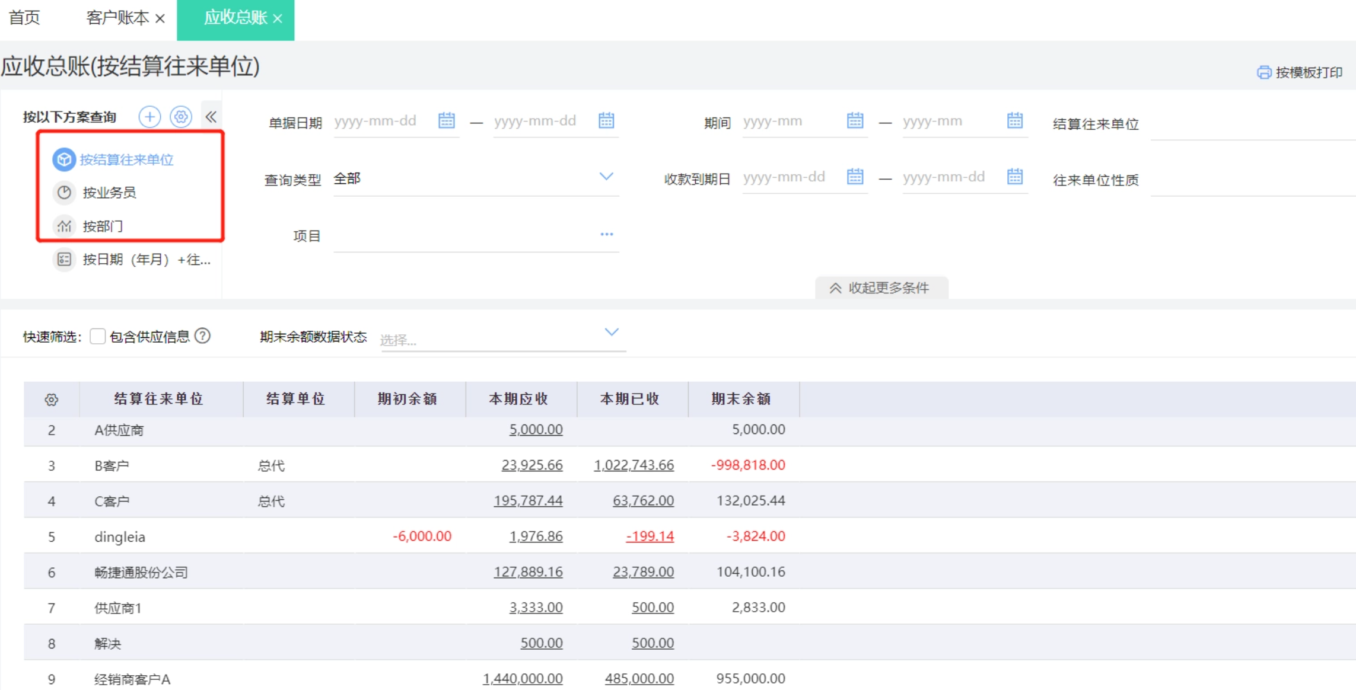Image resolution: width=1356 pixels, height=690 pixels.
Task: Collapse more conditions expander
Action: tap(881, 288)
